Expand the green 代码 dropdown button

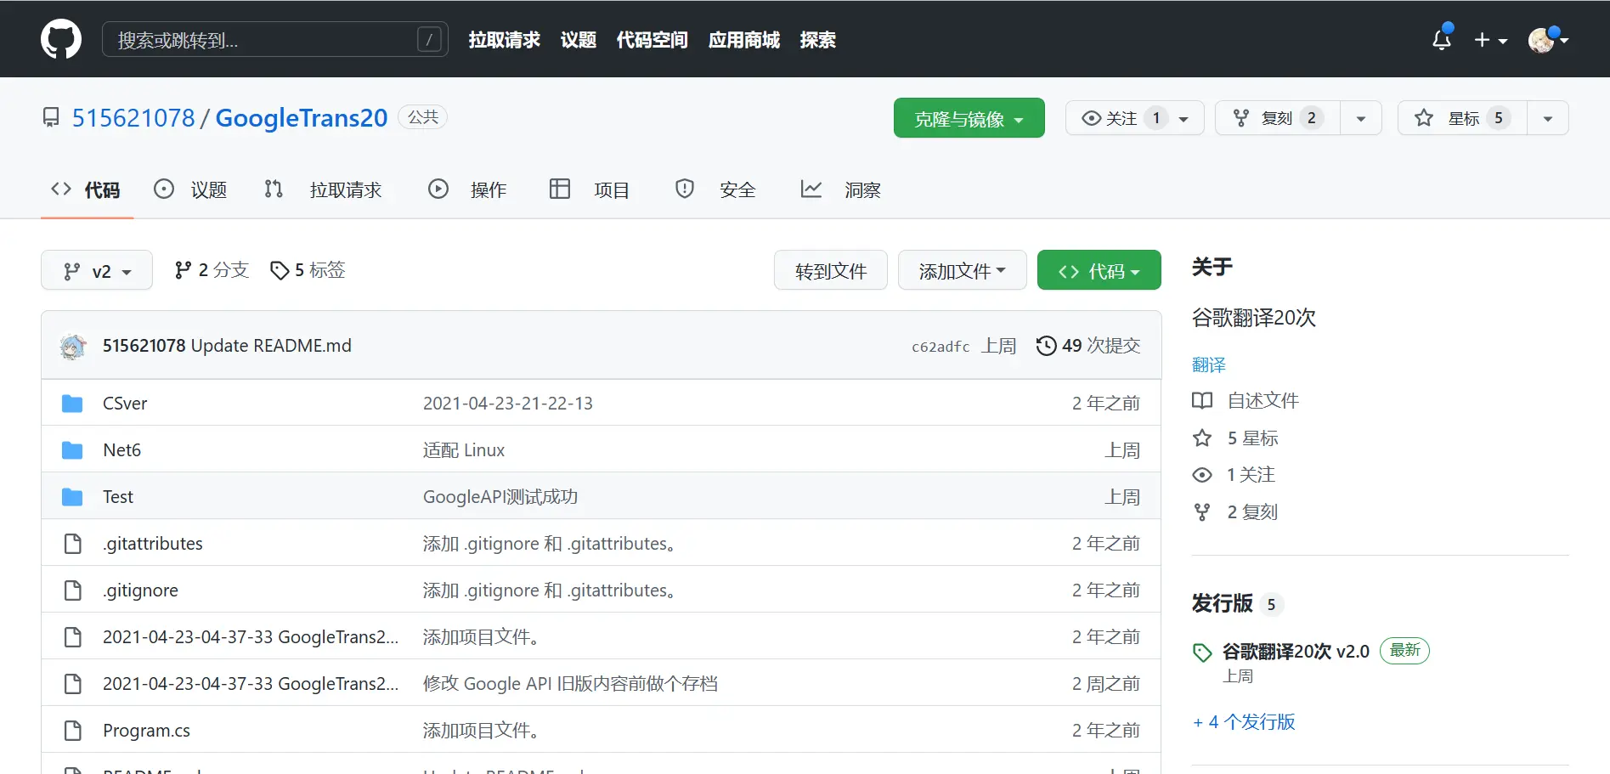(1099, 270)
